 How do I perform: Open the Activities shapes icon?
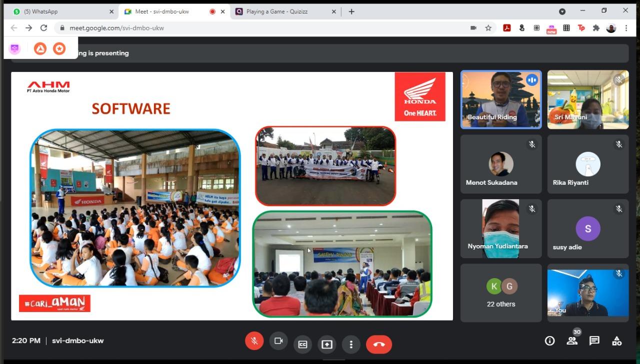pos(617,341)
